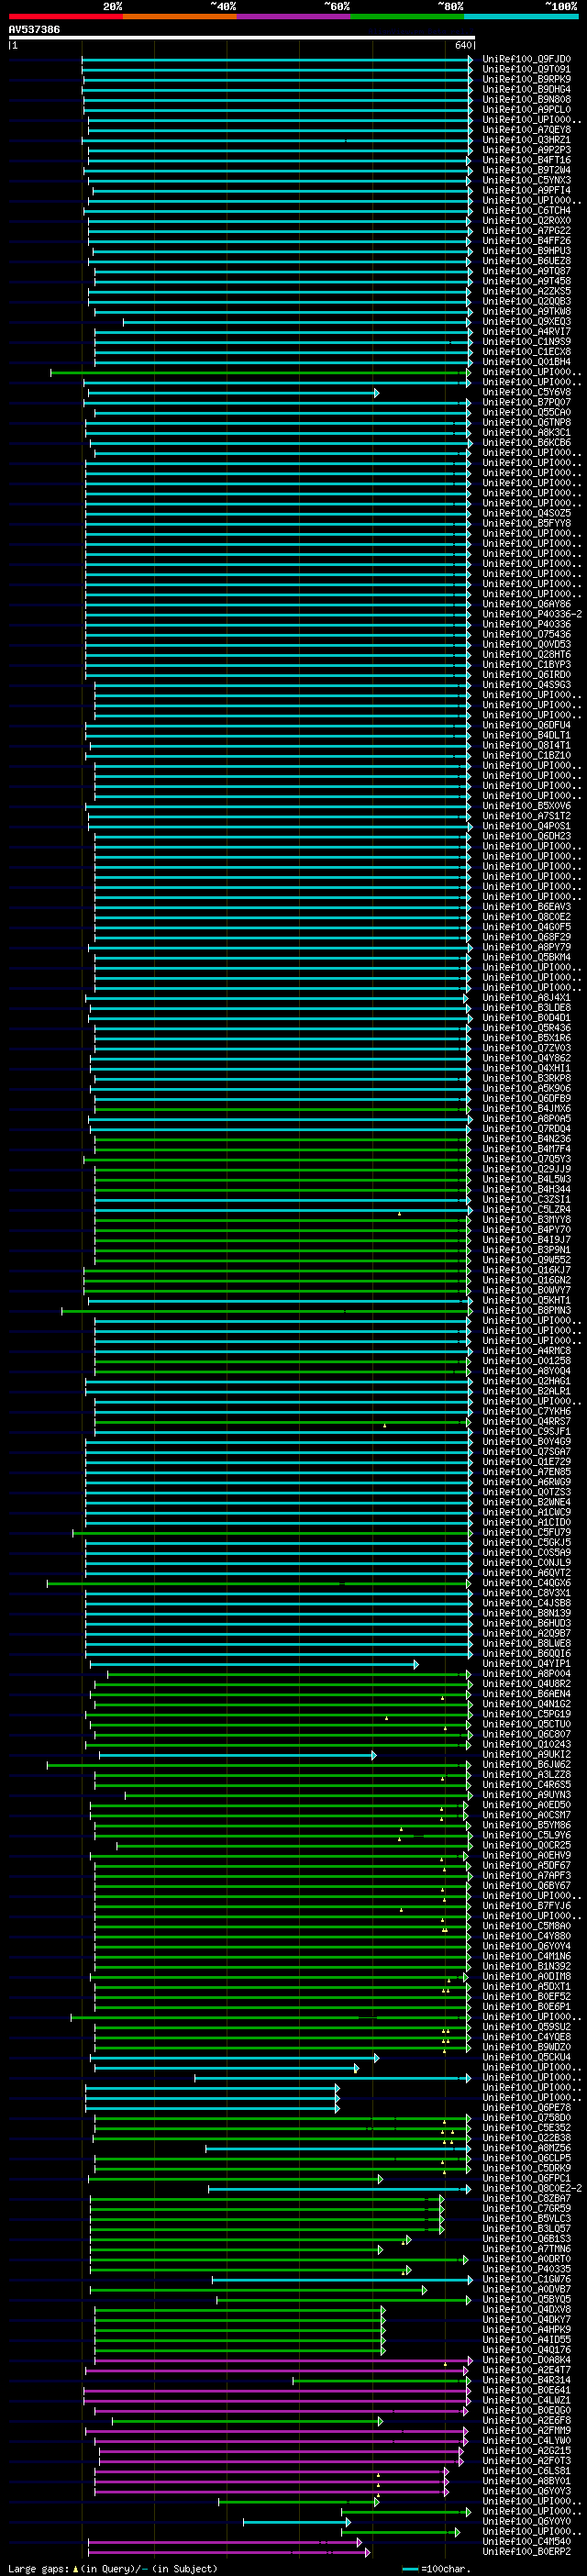The image size is (587, 2576).
Task: Open UniRef100_C5FU79 entry
Action: 527,1532
